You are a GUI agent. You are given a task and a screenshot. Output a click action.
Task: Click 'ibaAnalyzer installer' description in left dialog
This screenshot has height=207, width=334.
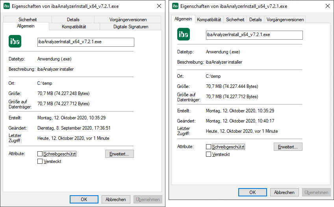pos(56,69)
